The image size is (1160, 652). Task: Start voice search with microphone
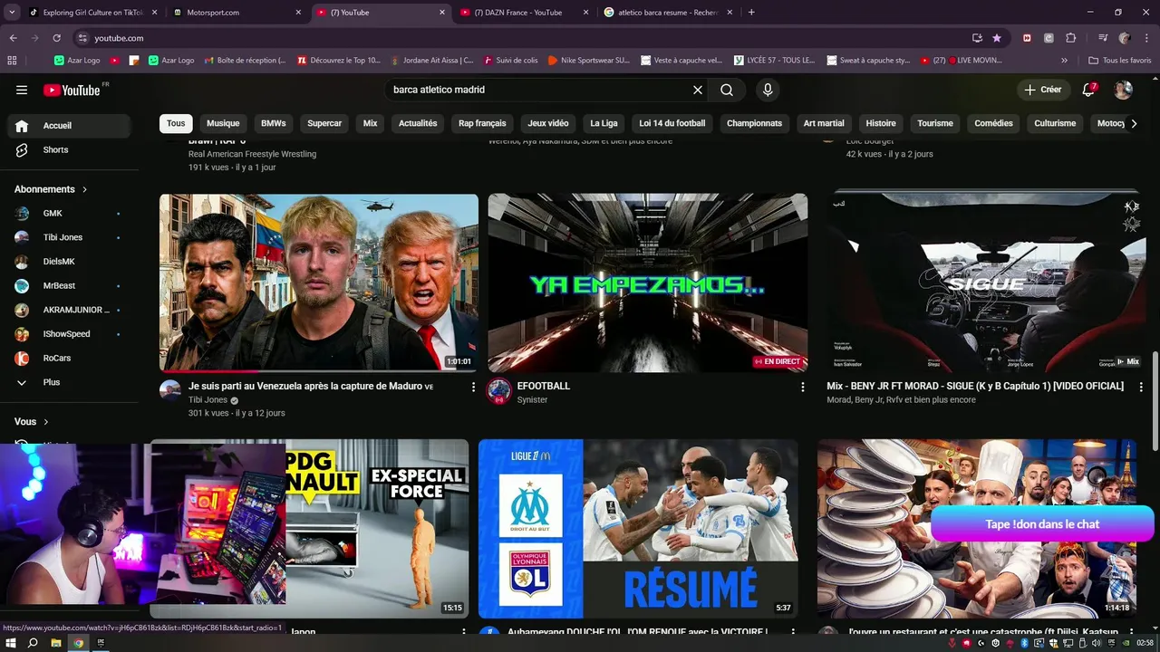coord(768,90)
